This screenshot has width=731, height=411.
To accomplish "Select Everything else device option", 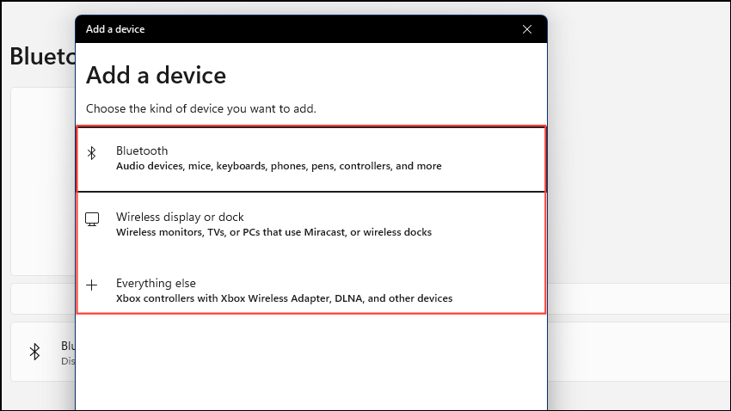I will [311, 291].
